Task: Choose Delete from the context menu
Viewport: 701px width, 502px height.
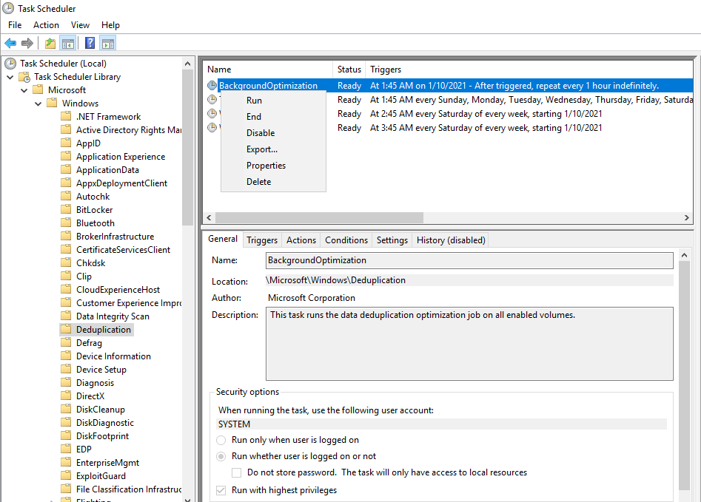Action: click(x=274, y=182)
